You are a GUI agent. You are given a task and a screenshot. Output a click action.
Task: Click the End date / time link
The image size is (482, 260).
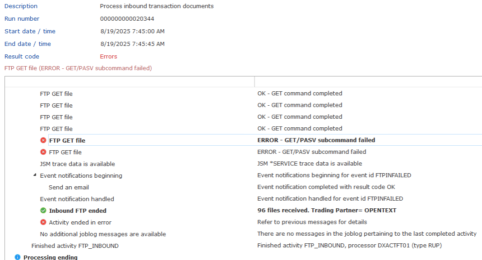point(28,44)
